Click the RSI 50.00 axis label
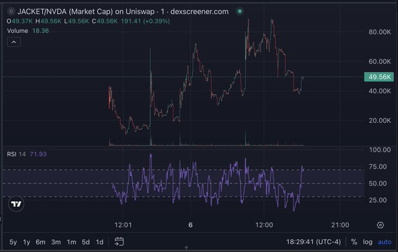398x252 pixels. 378,183
